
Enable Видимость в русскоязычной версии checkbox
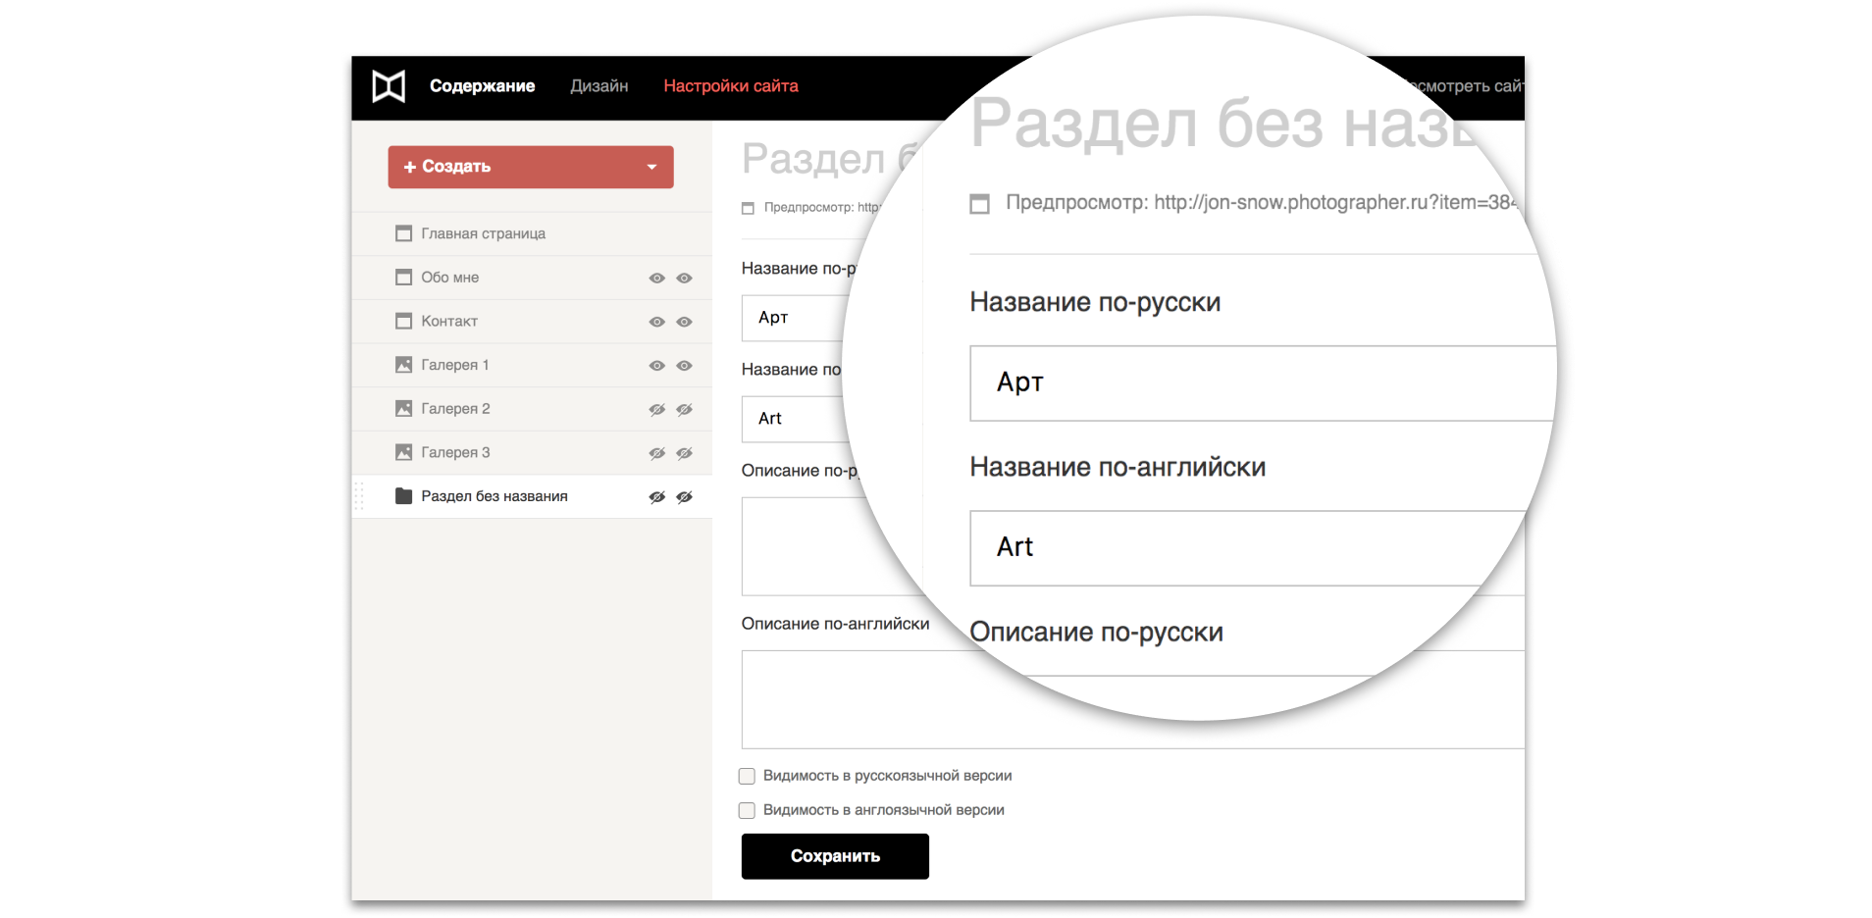click(747, 776)
